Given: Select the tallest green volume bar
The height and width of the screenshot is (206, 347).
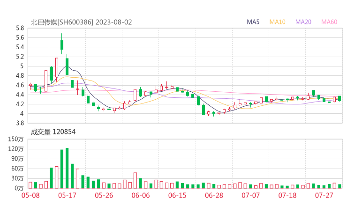Looking at the screenshot, I should 67,168.
